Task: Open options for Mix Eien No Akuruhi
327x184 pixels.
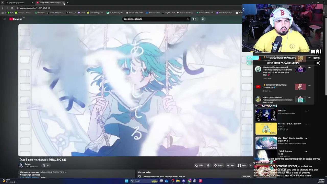Action: click(306, 139)
